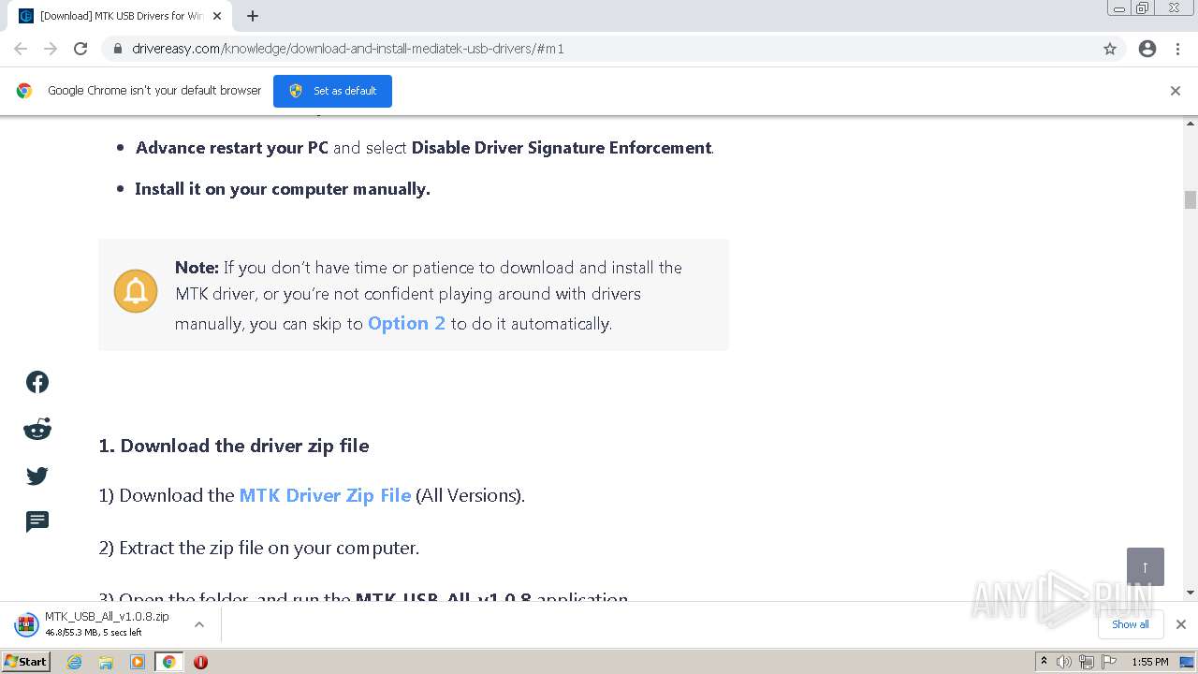
Task: Open download options for MTK_USB_All_v1.0.8.zip
Action: click(x=199, y=624)
